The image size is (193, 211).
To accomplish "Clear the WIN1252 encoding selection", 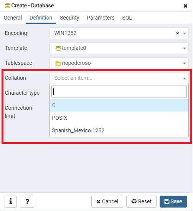I will [177, 33].
